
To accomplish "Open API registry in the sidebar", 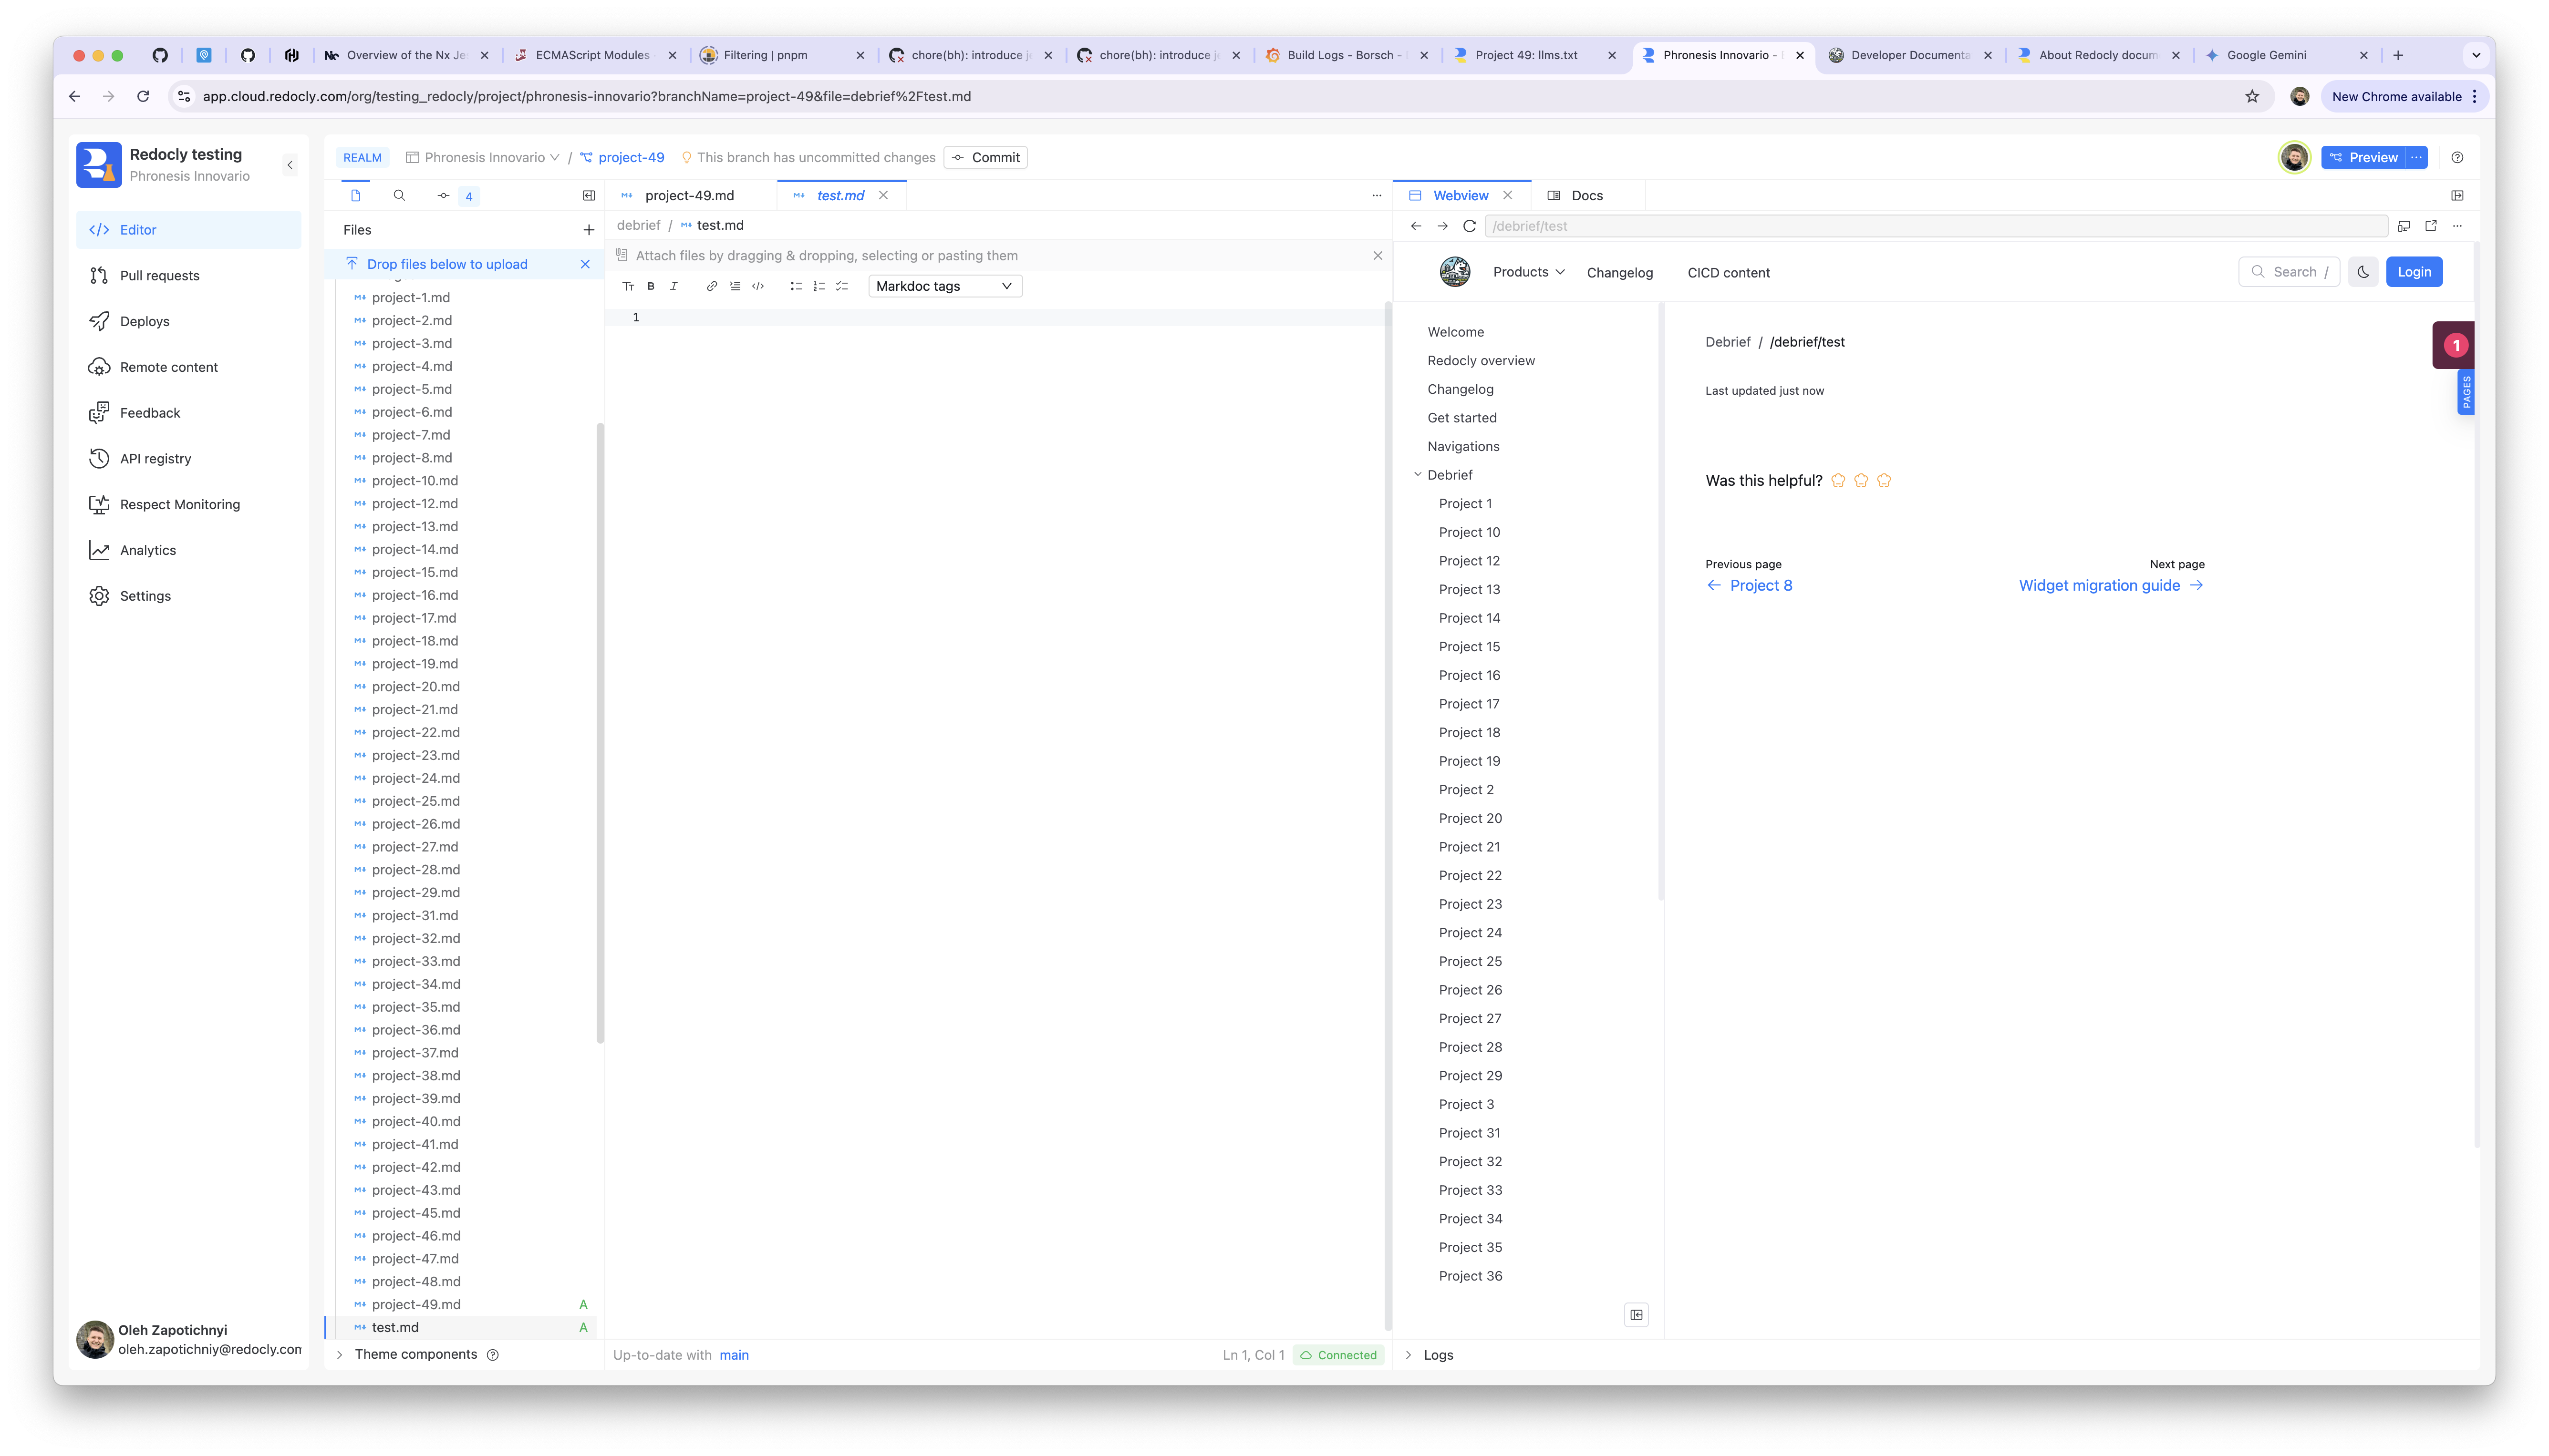I will [x=189, y=459].
